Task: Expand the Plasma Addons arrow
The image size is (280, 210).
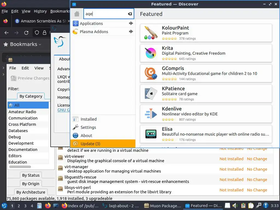Action: tap(131, 32)
